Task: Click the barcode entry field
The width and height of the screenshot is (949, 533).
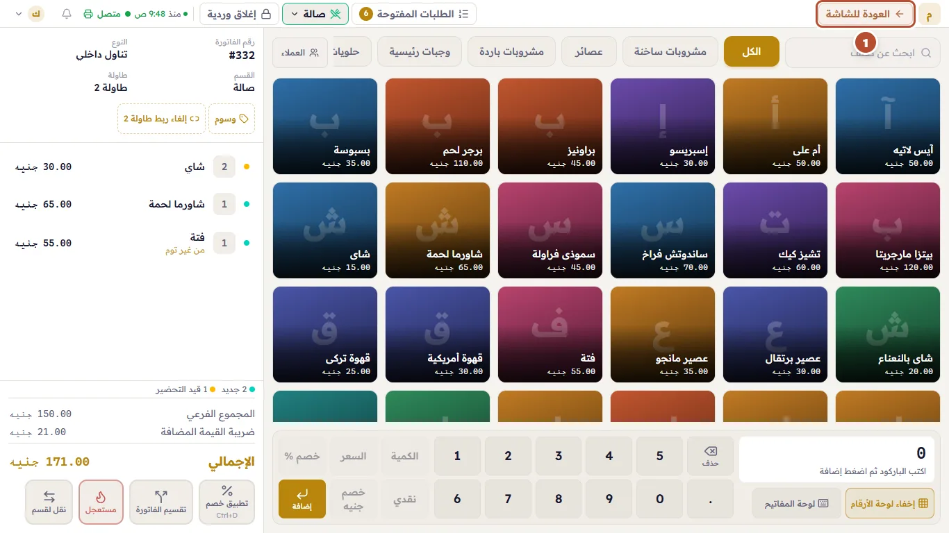Action: 836,459
